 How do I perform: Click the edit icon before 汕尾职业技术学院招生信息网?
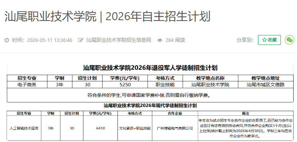click(x=81, y=40)
